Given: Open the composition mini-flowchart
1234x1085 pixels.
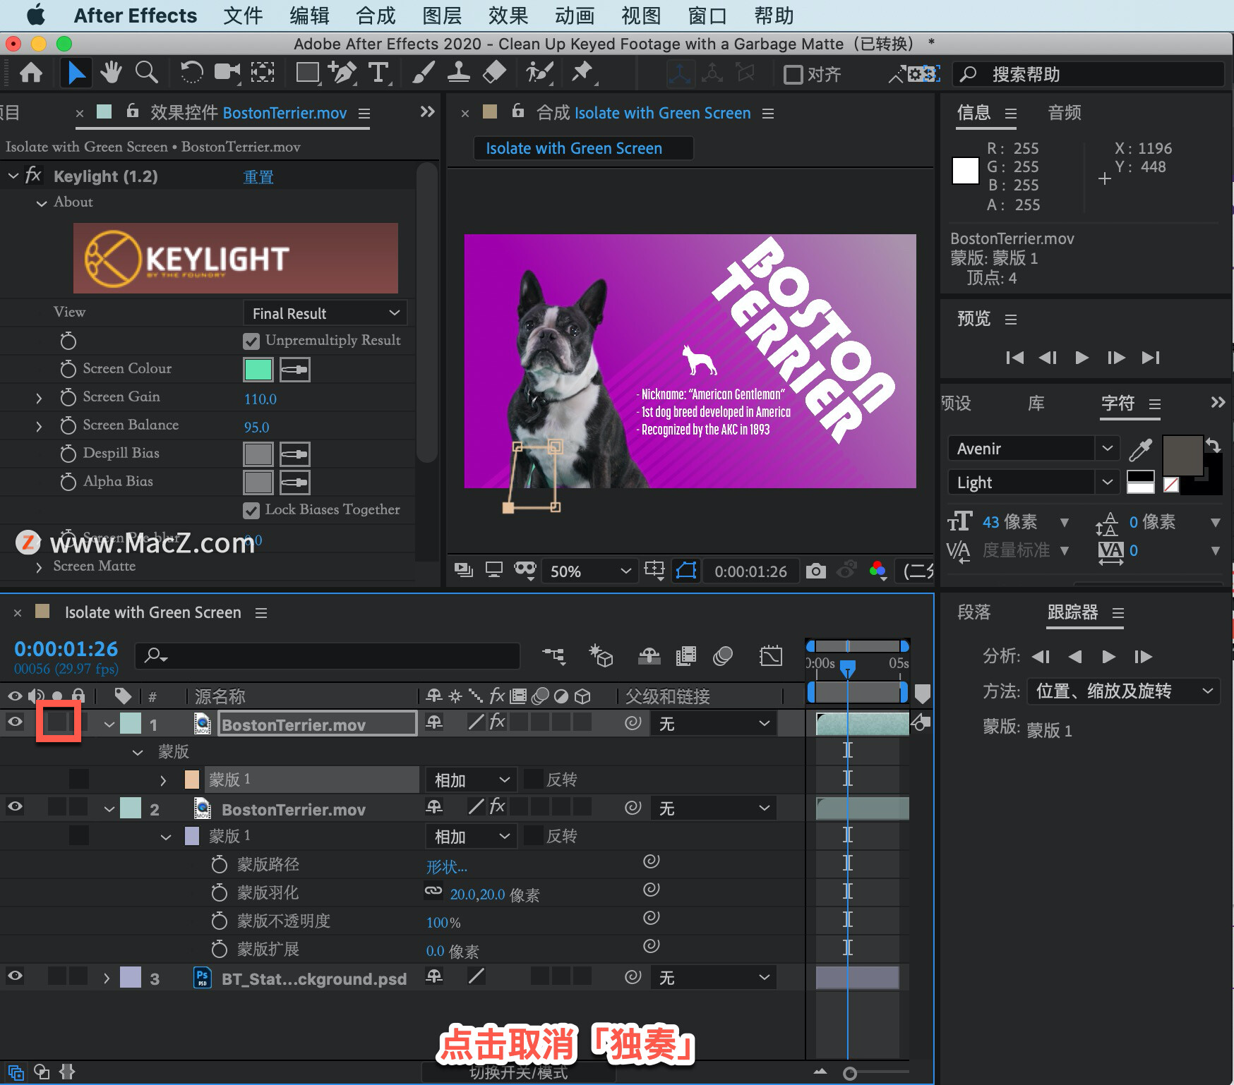Looking at the screenshot, I should pos(554,657).
